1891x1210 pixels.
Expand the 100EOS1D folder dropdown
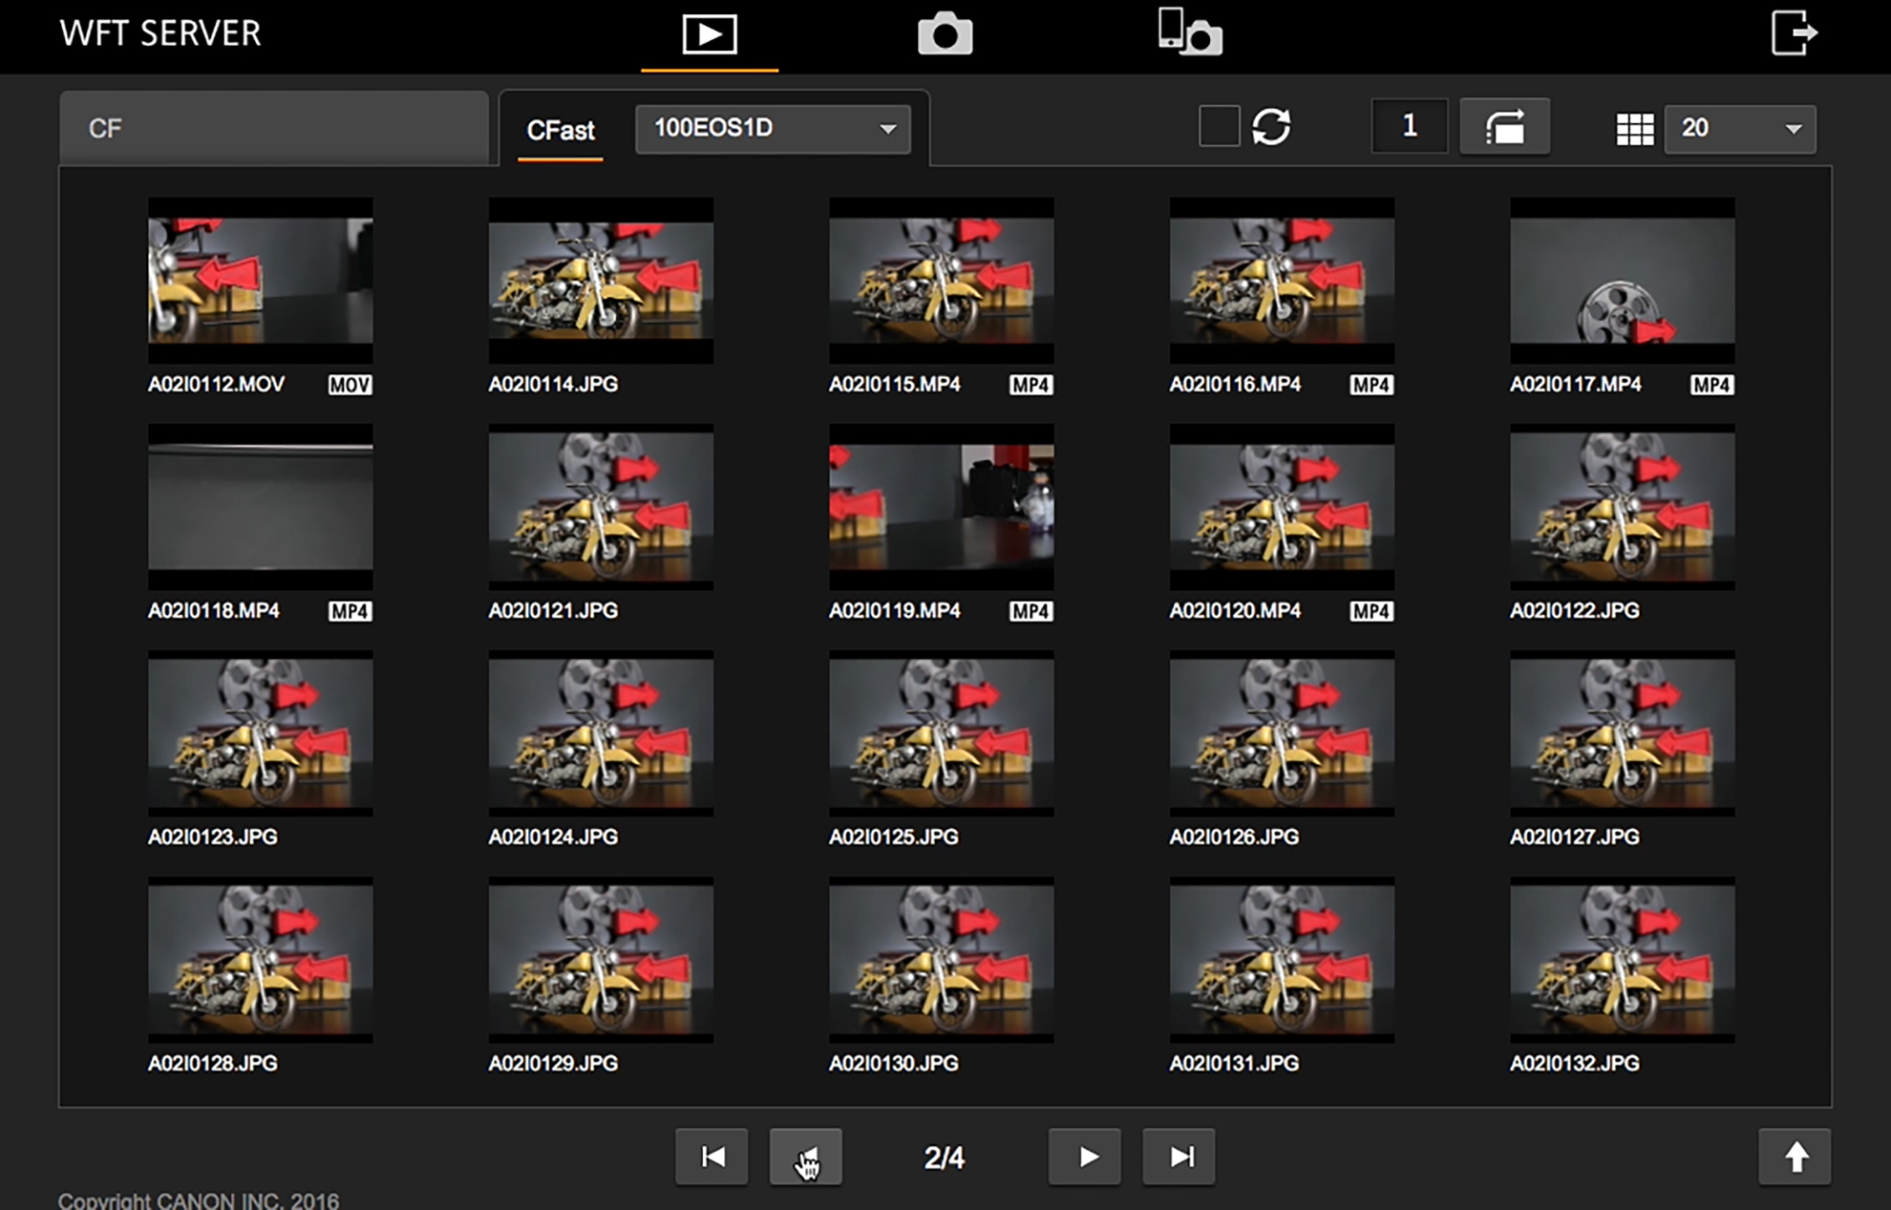773,128
